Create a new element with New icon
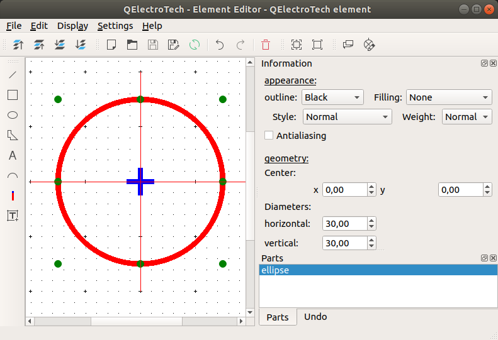This screenshot has width=498, height=340. (x=111, y=45)
